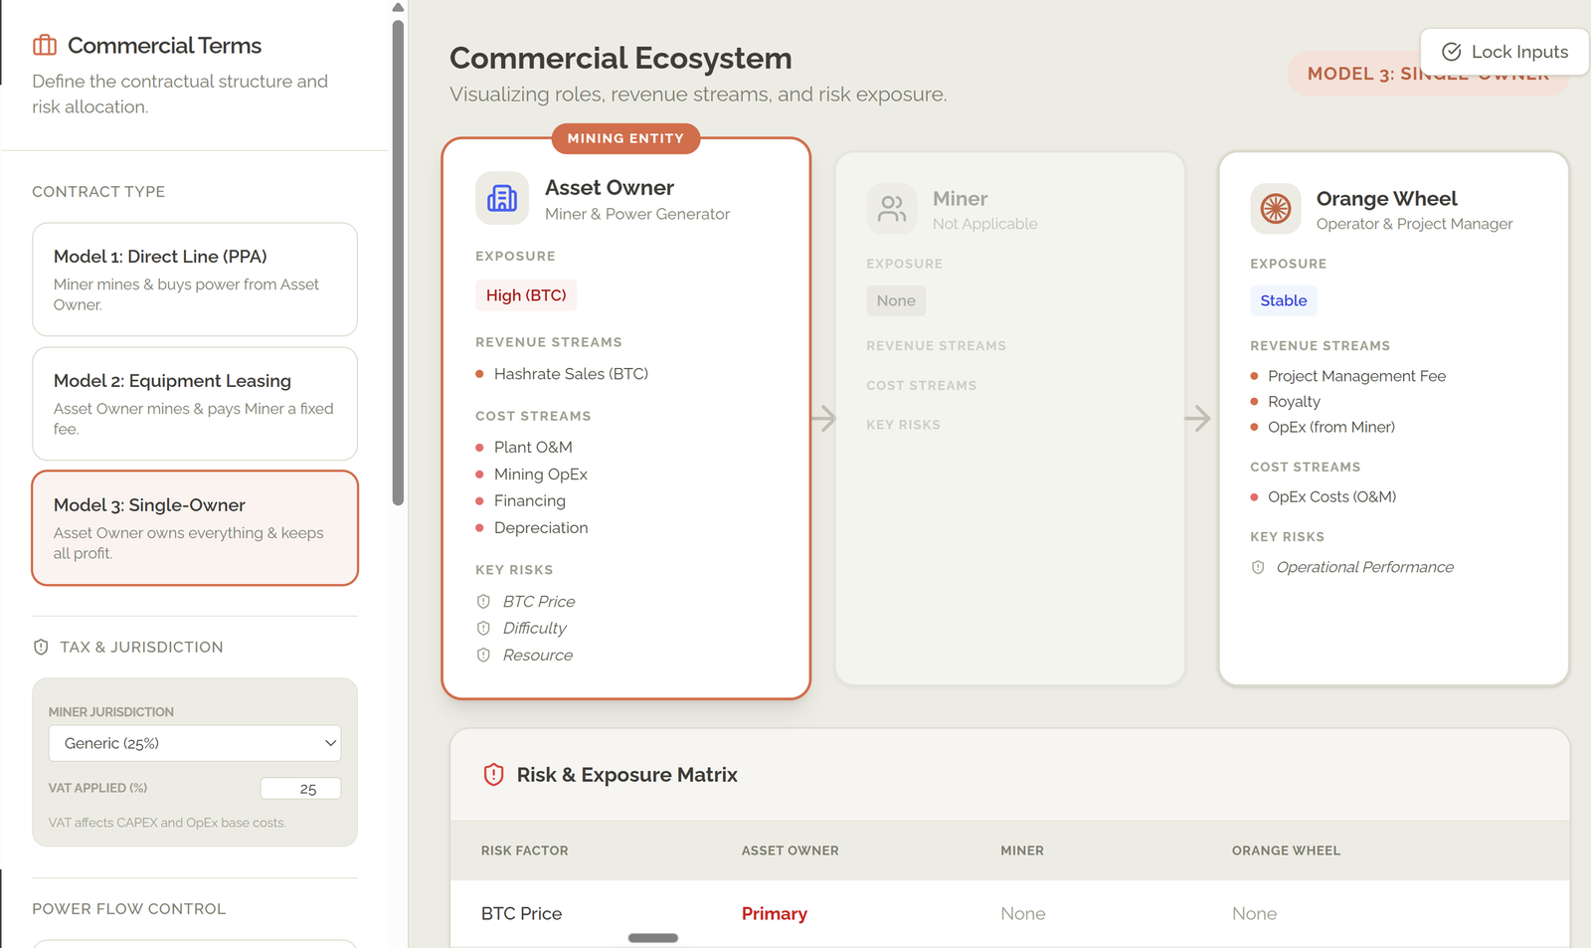Click the VAT Applied percentage field
Image resolution: width=1591 pixels, height=948 pixels.
tap(301, 789)
